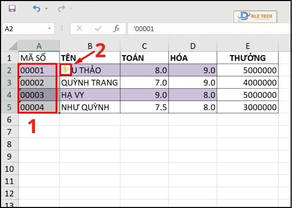292x208 pixels.
Task: Click the Insert Function fx icon
Action: [x=116, y=29]
